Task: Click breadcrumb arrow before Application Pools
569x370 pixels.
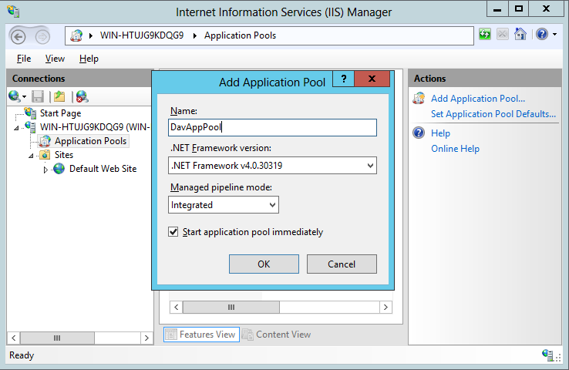Action: coord(195,35)
